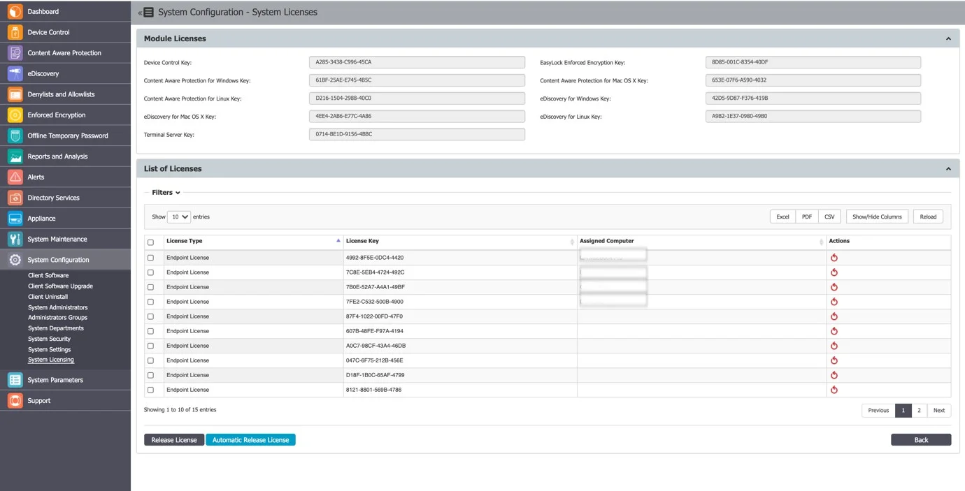Click the Device Control sidebar icon
This screenshot has width=965, height=491.
pos(15,32)
